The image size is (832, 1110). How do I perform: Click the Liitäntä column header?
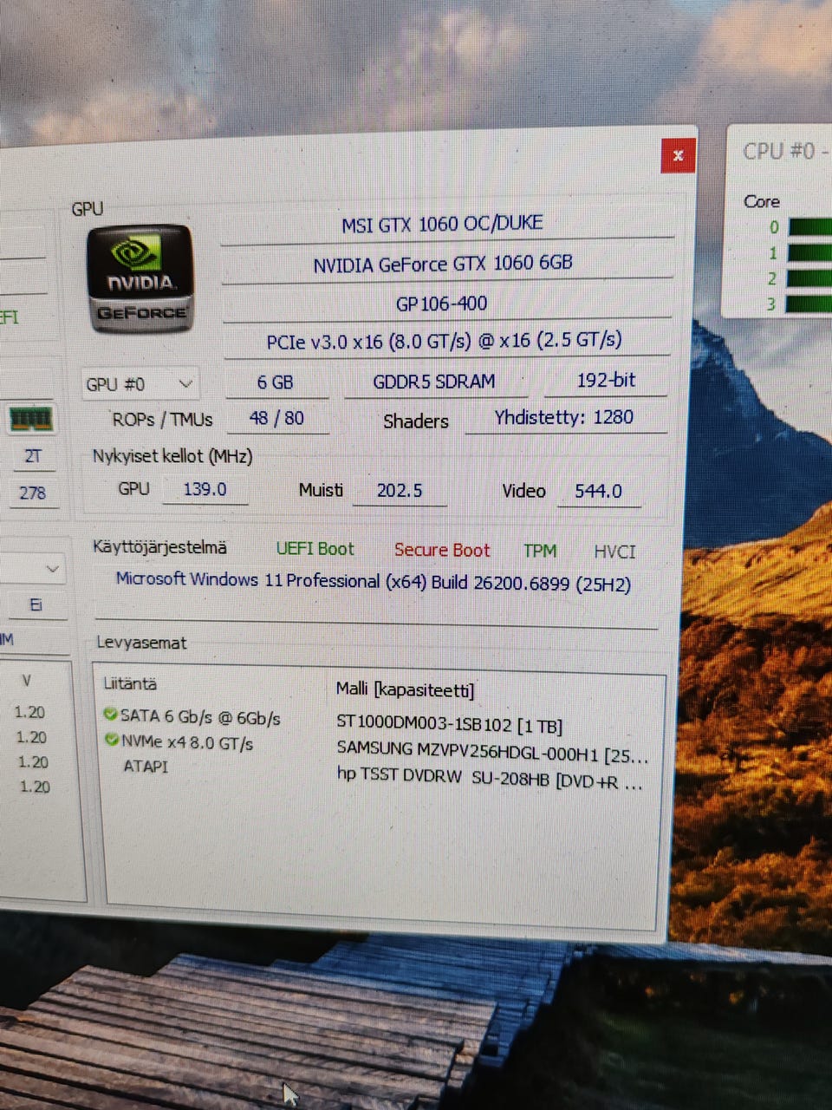coord(130,684)
